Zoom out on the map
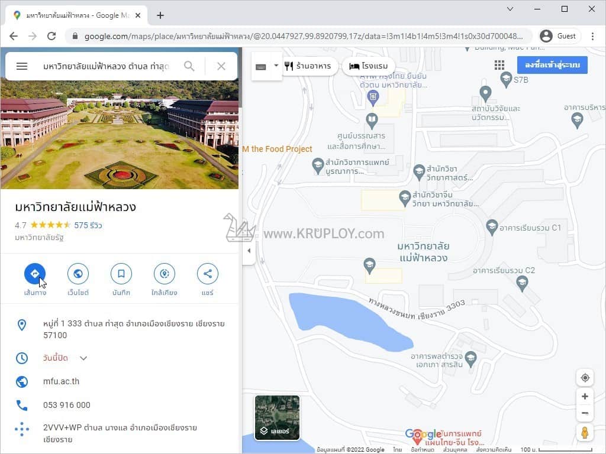 point(585,413)
